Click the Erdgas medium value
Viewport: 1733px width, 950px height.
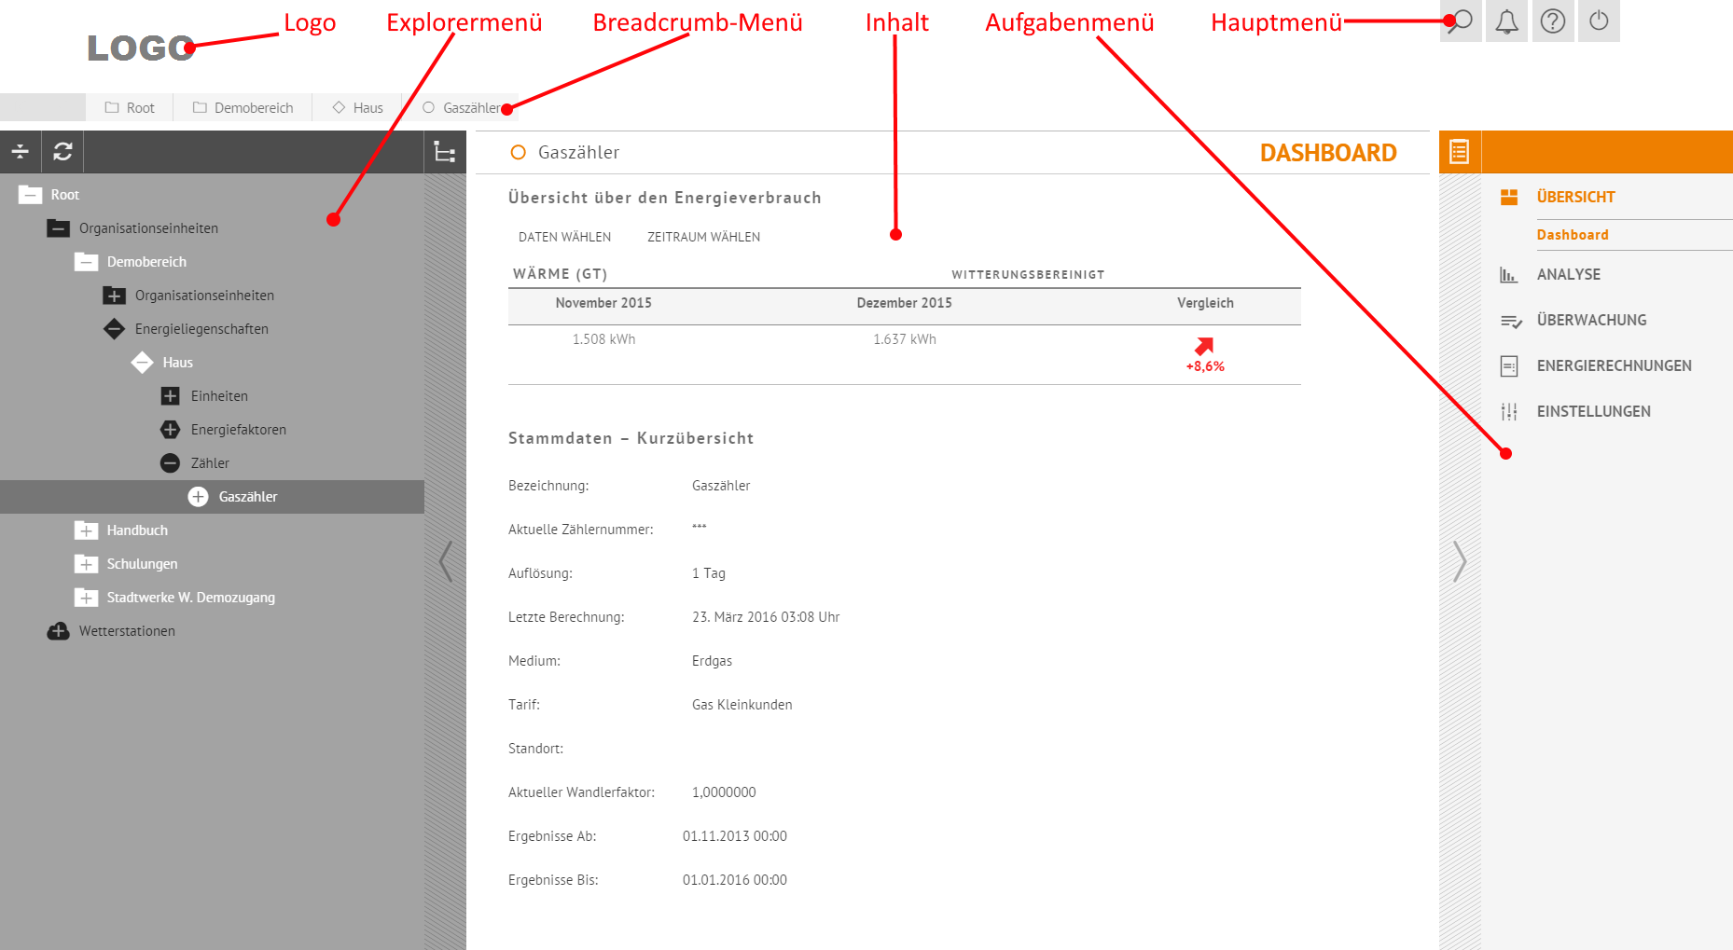click(712, 661)
